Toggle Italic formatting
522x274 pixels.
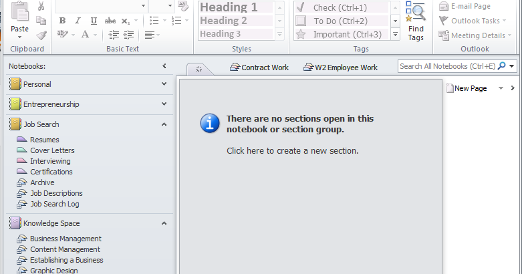78,21
